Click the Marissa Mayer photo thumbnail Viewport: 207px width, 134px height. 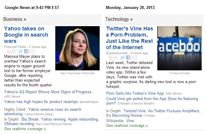tap(77, 48)
